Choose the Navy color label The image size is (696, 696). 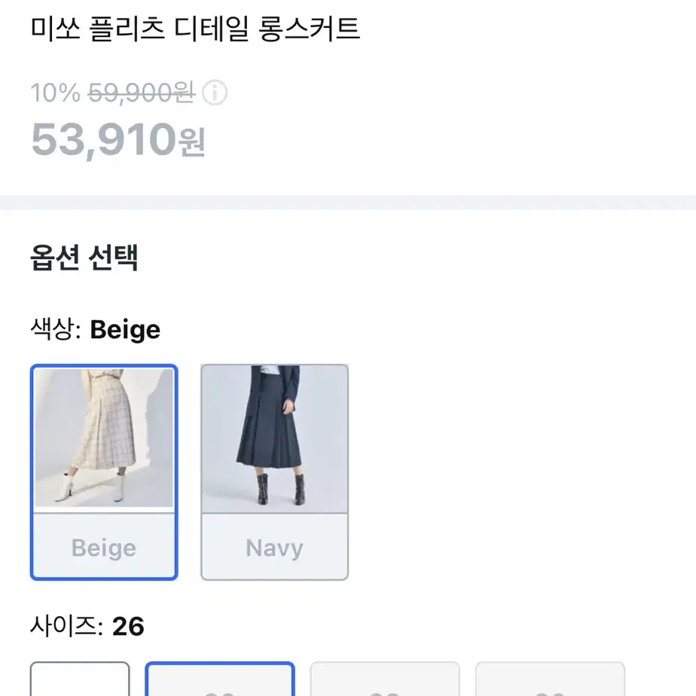(x=274, y=548)
